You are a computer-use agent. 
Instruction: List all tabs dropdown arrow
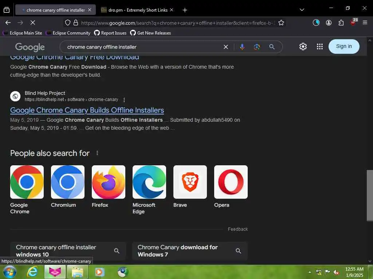tap(302, 10)
